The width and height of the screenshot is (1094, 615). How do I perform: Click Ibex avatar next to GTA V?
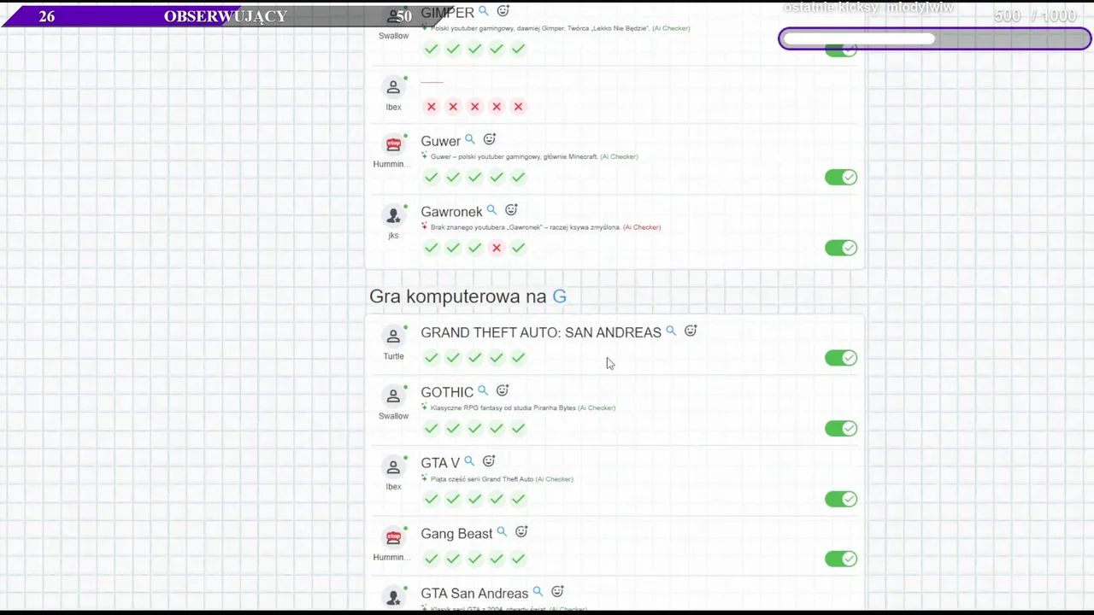[x=393, y=467]
